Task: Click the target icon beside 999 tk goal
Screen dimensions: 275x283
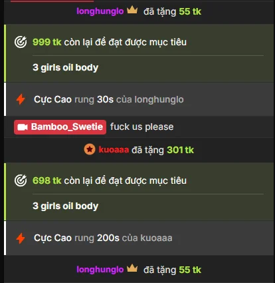Action: point(21,42)
